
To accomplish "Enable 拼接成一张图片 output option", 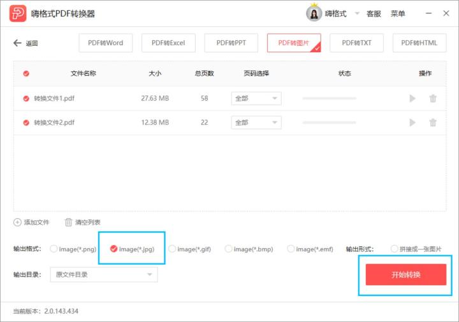I will 394,249.
